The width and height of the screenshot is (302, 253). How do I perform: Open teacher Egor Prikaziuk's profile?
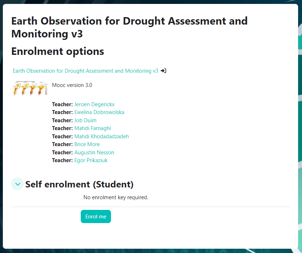coord(91,160)
